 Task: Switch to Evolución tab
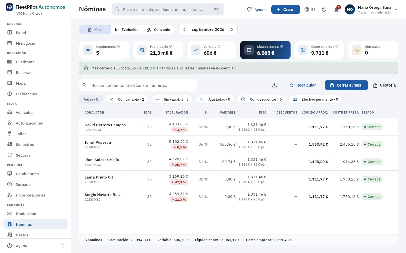(x=127, y=30)
